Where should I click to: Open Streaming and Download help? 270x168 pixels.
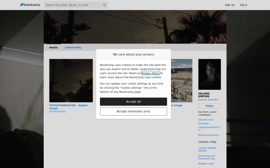coord(207,157)
